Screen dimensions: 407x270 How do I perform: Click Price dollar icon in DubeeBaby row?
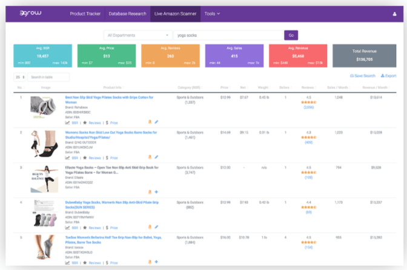[107, 228]
